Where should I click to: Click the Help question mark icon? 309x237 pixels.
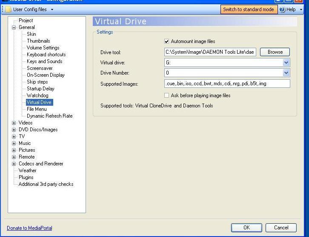282,9
